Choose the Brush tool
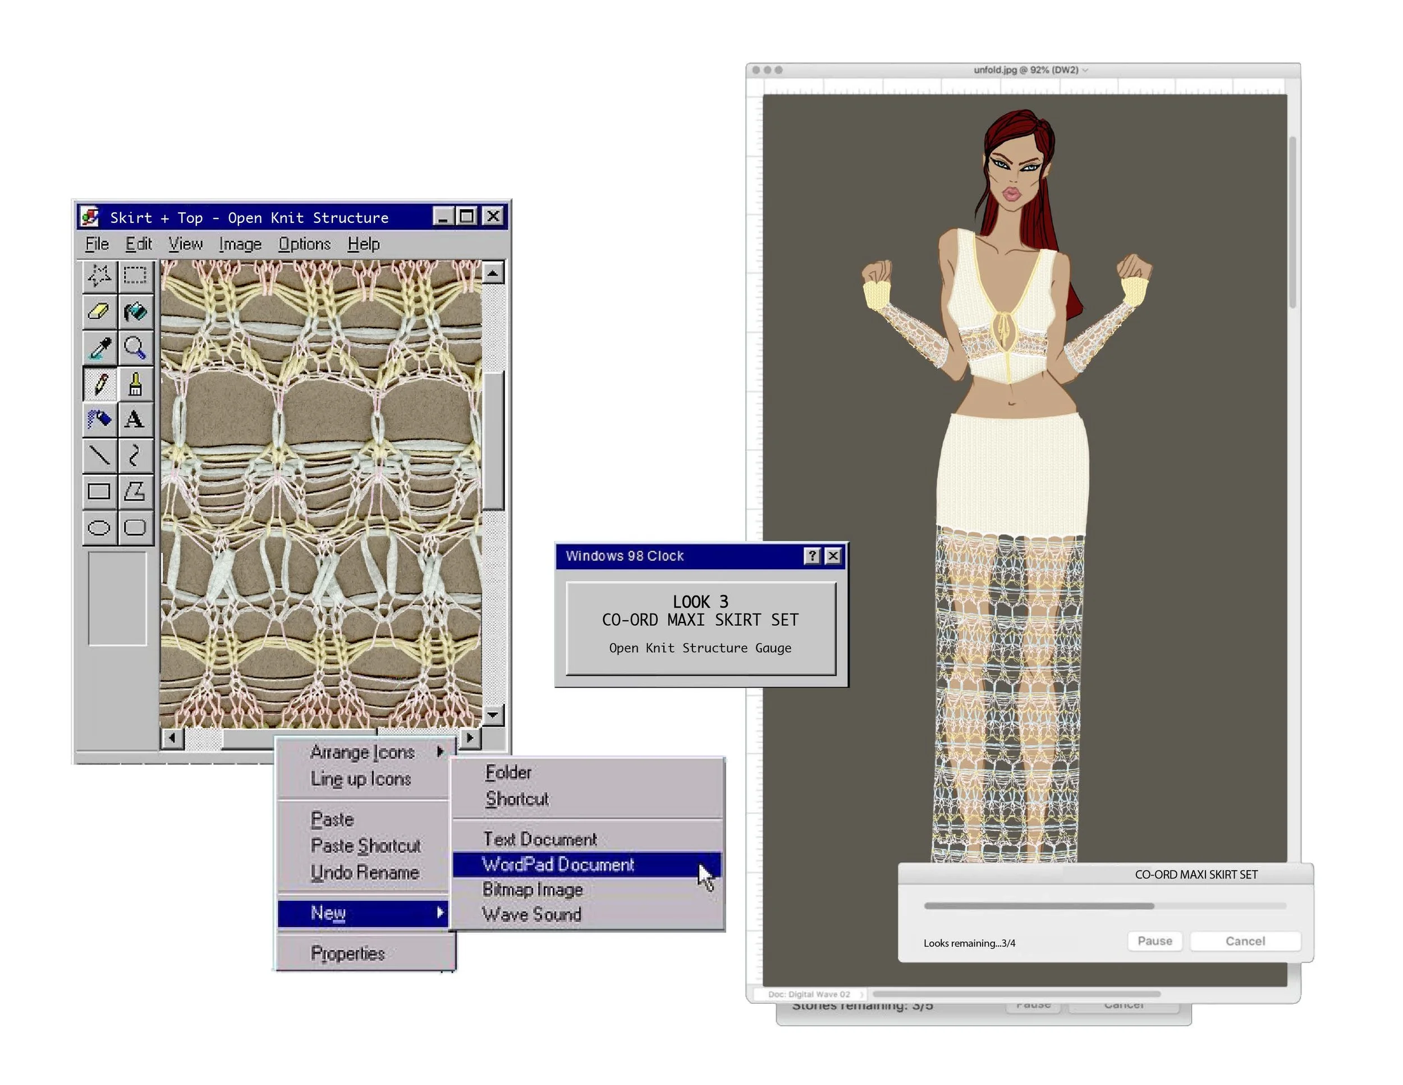The height and width of the screenshot is (1085, 1403). point(135,384)
